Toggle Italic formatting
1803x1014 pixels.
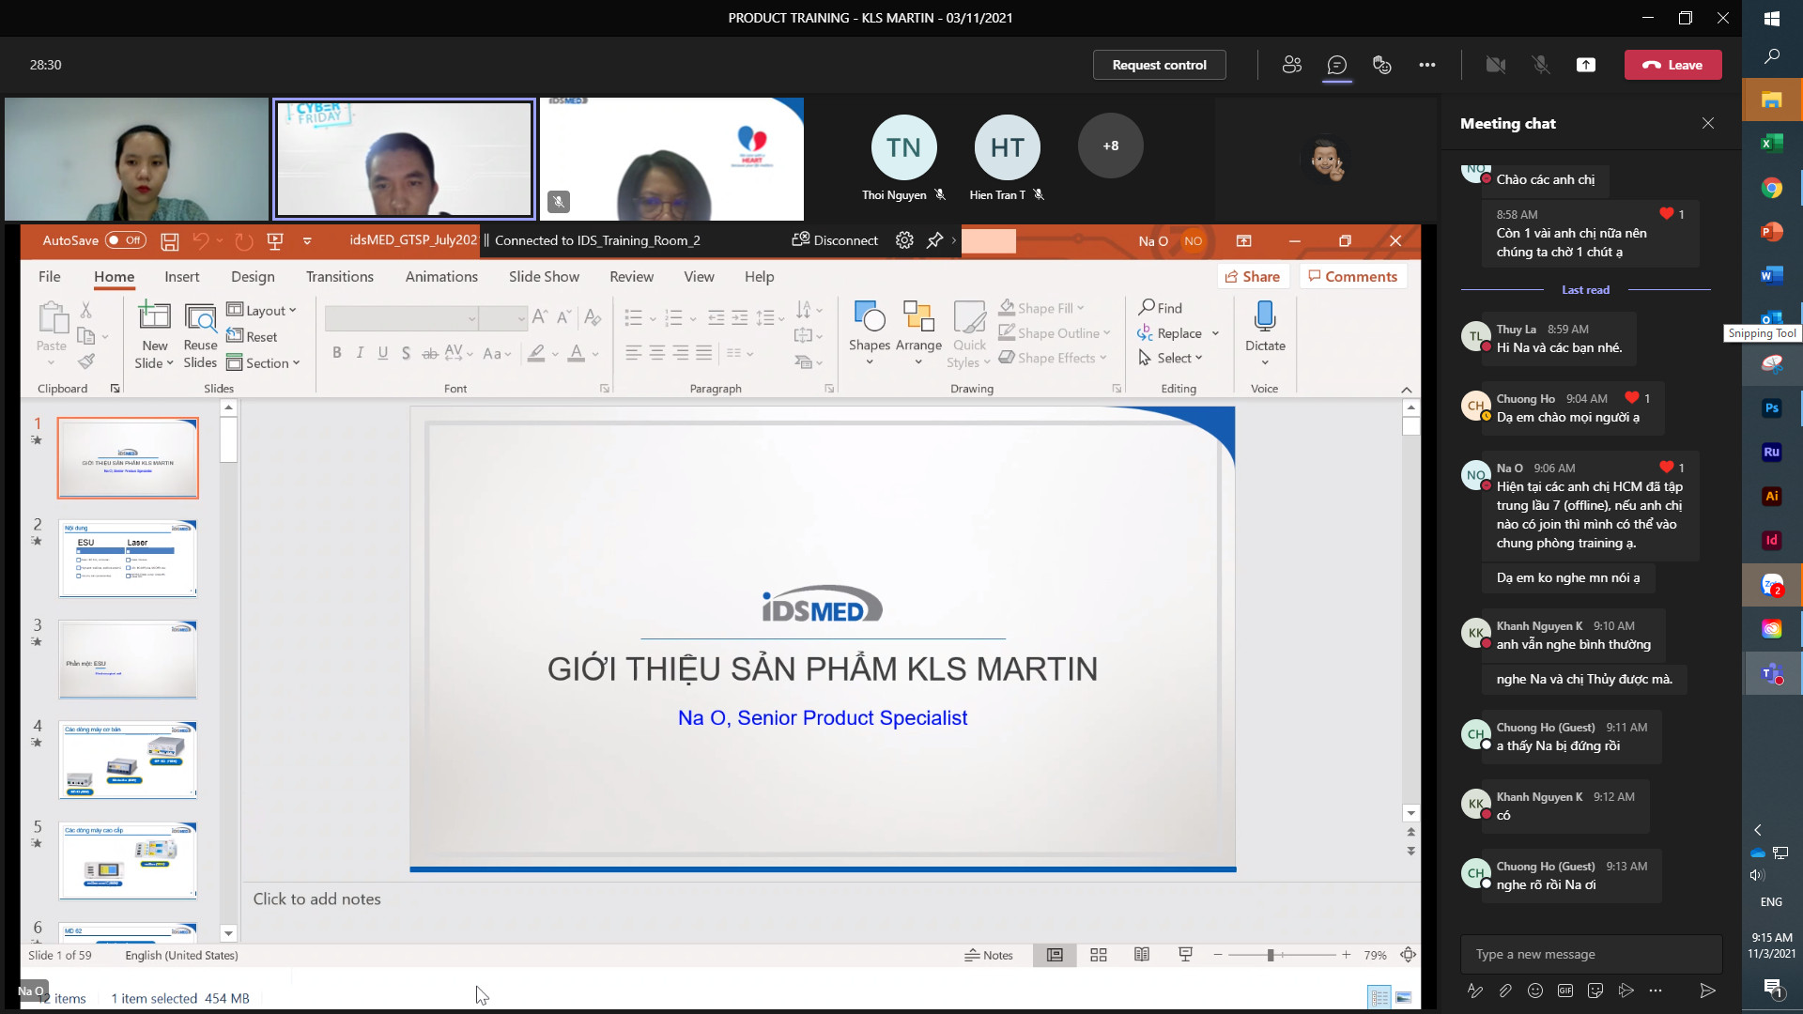coord(360,353)
